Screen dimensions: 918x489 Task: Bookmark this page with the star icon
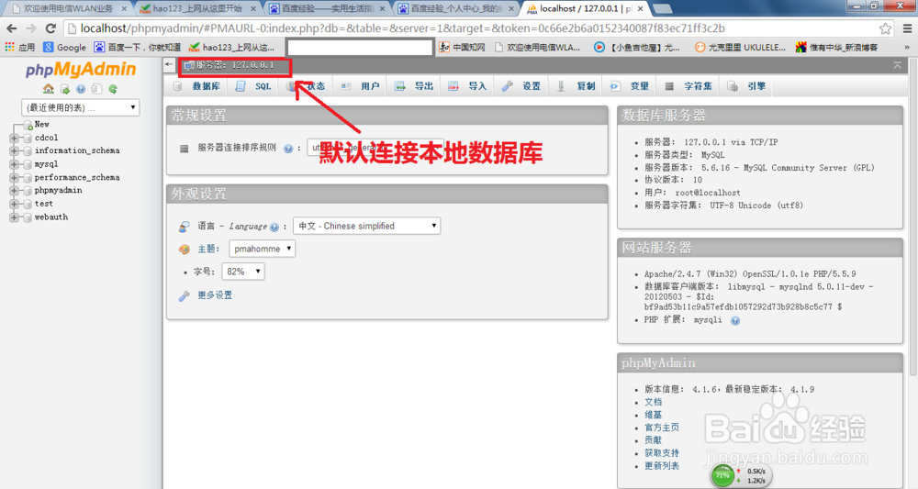(885, 28)
